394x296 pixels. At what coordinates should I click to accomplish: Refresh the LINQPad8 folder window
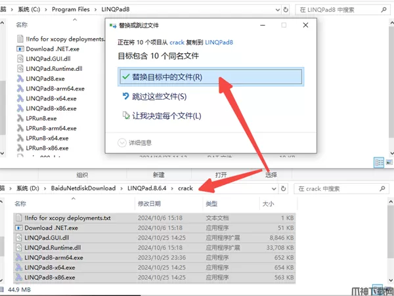286,10
